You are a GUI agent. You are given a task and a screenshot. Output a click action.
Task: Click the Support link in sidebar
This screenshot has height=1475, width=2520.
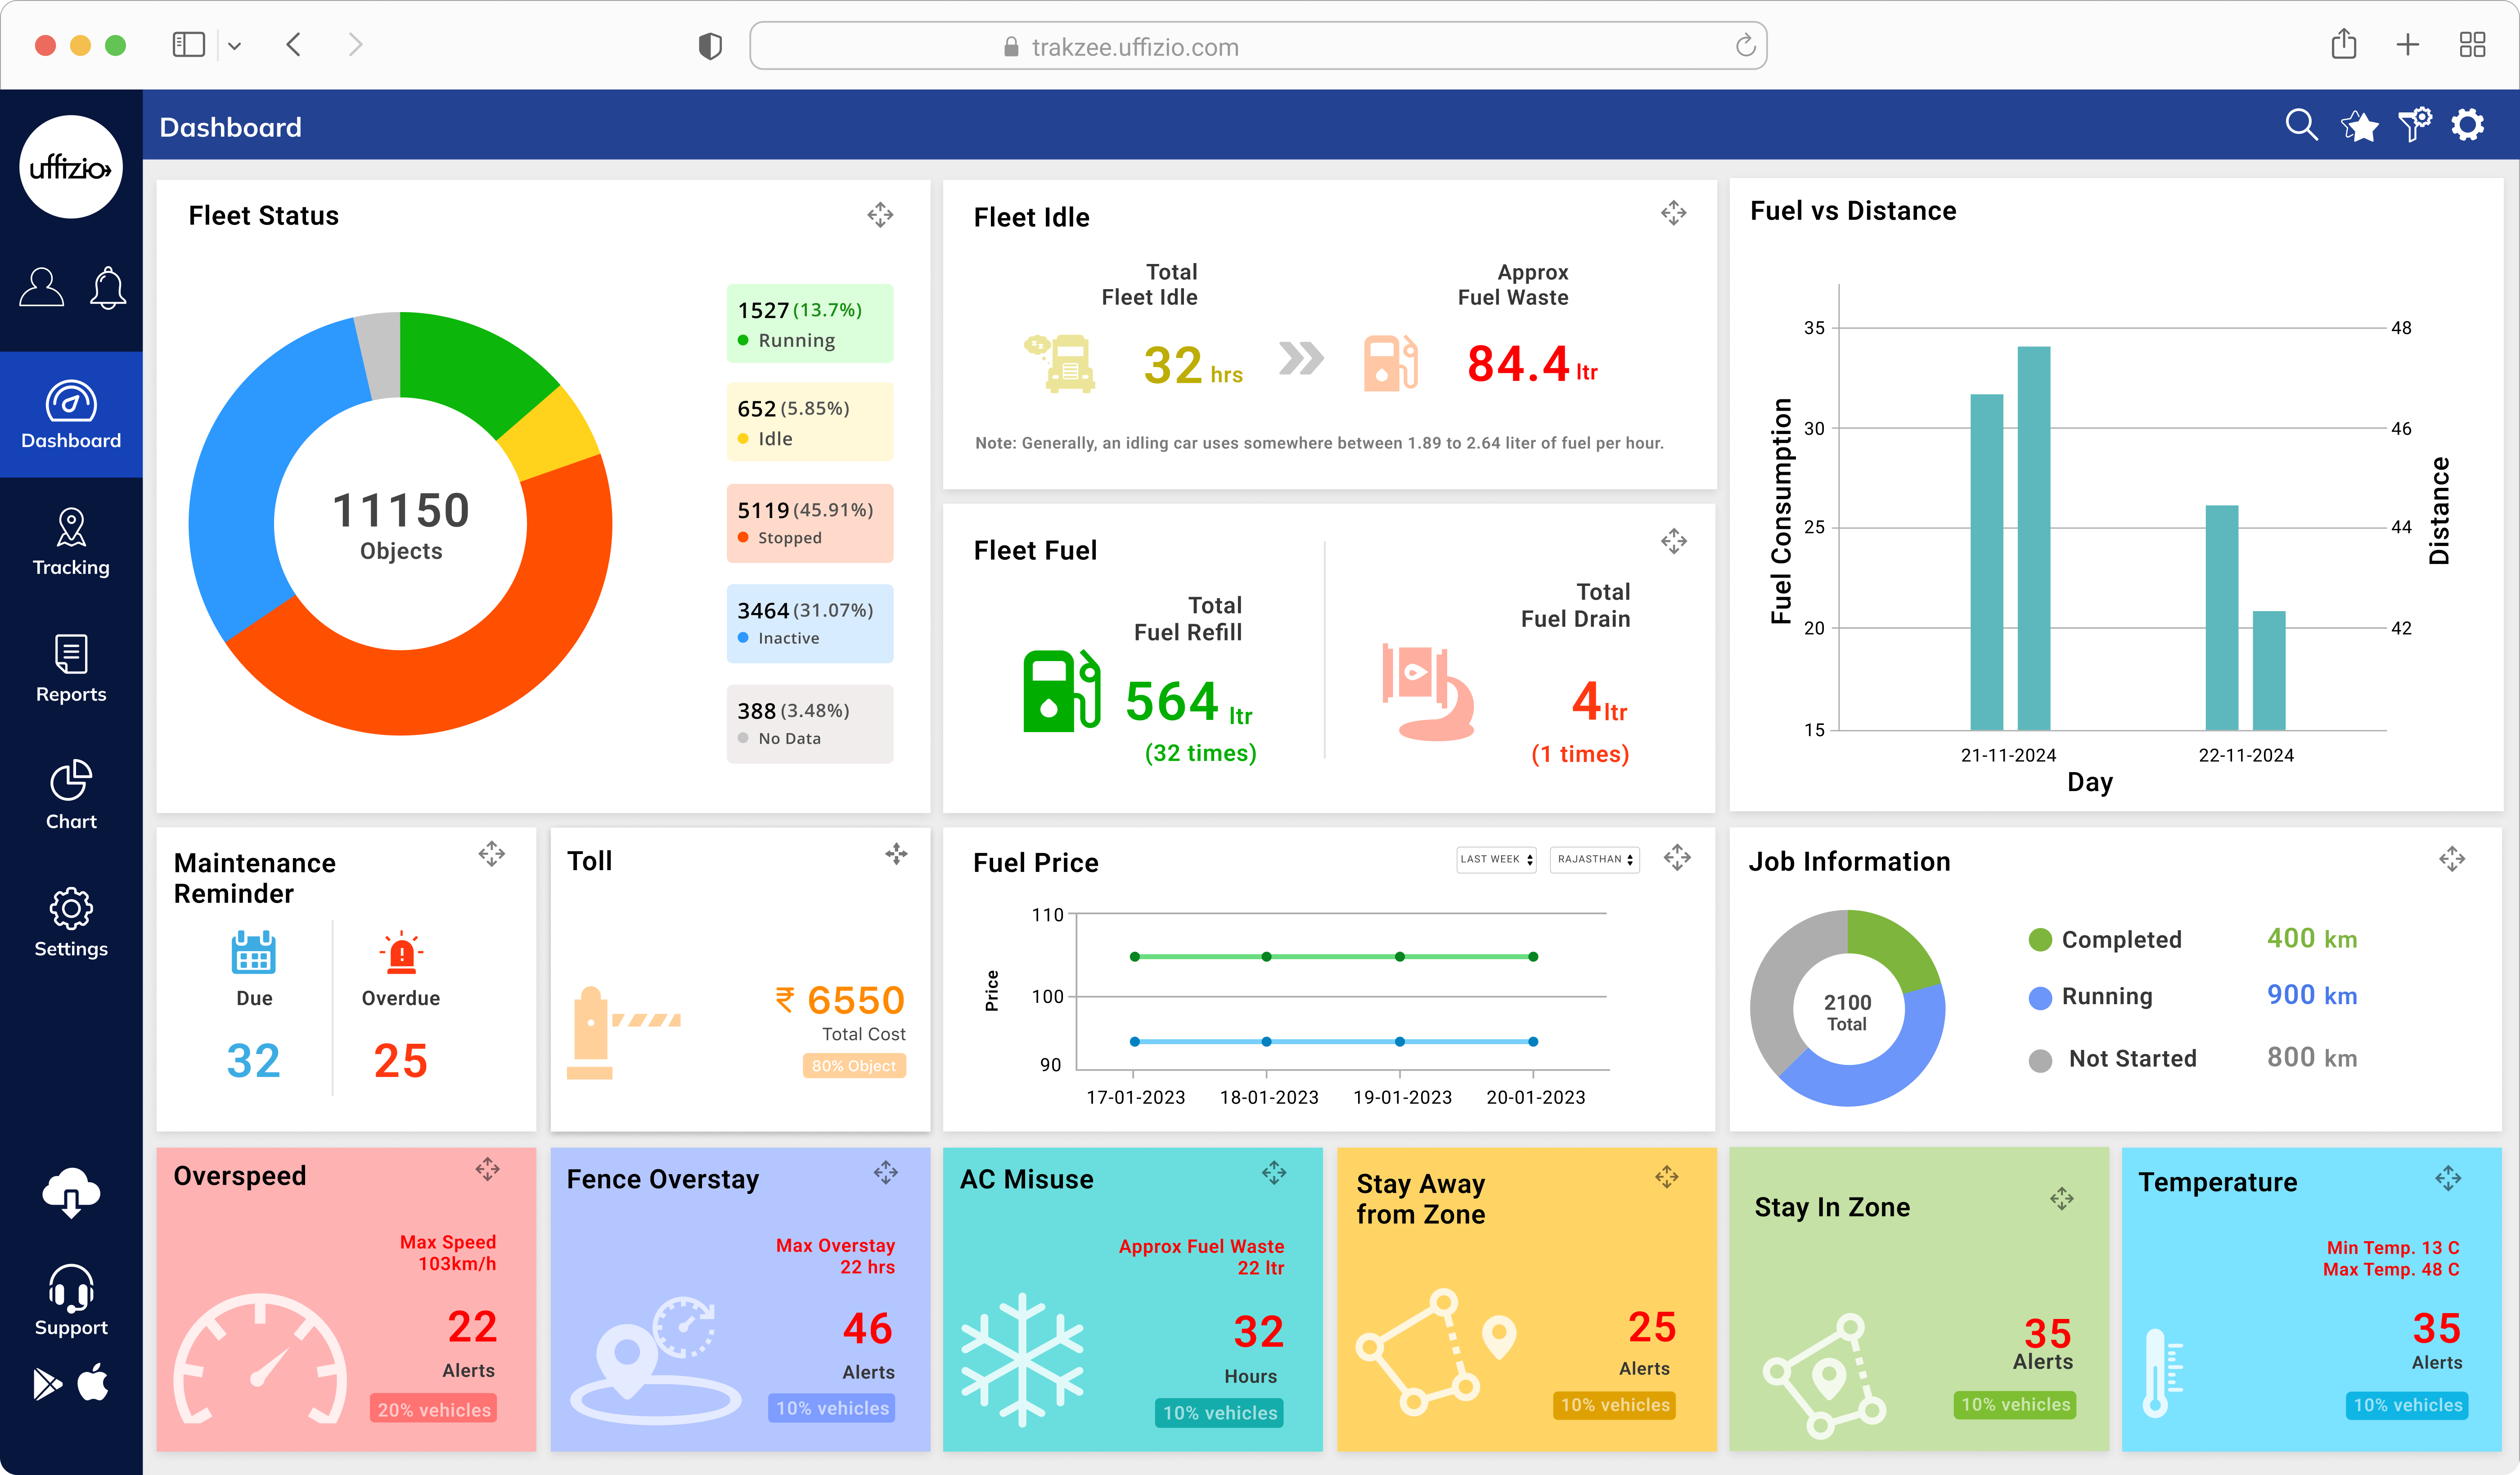coord(71,1300)
